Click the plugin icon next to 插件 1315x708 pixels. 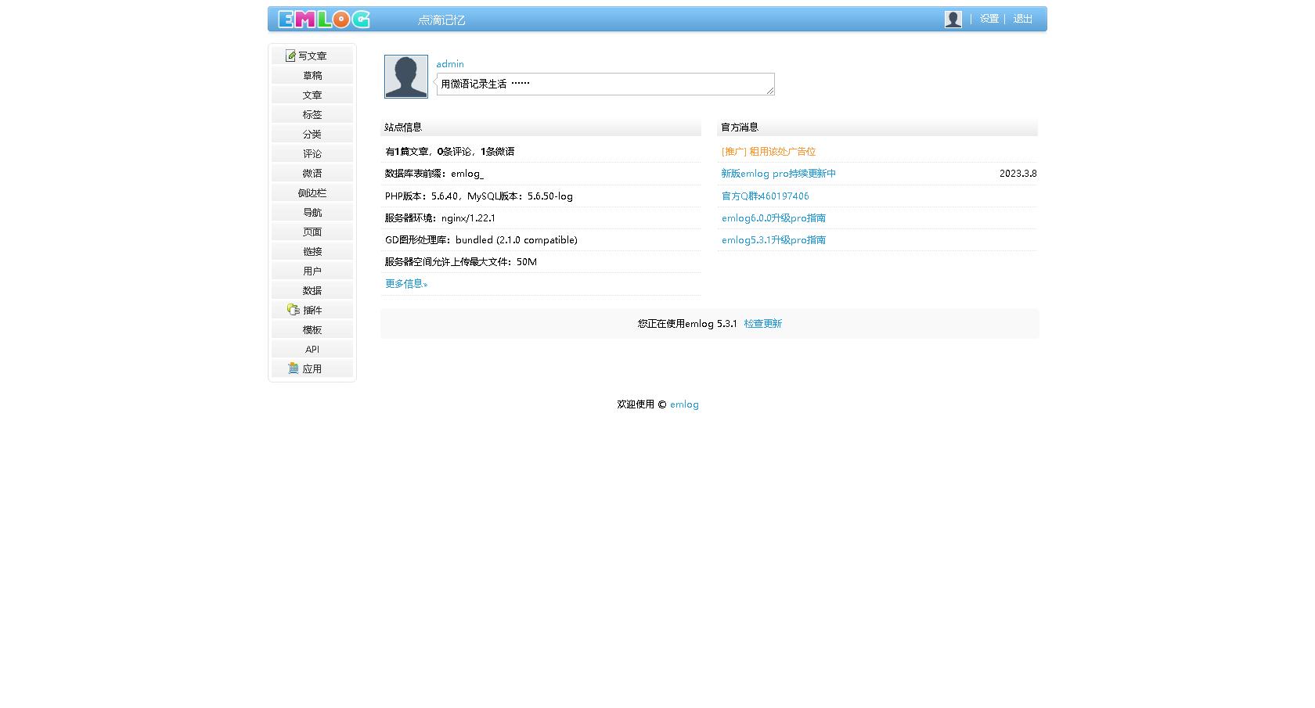tap(291, 310)
